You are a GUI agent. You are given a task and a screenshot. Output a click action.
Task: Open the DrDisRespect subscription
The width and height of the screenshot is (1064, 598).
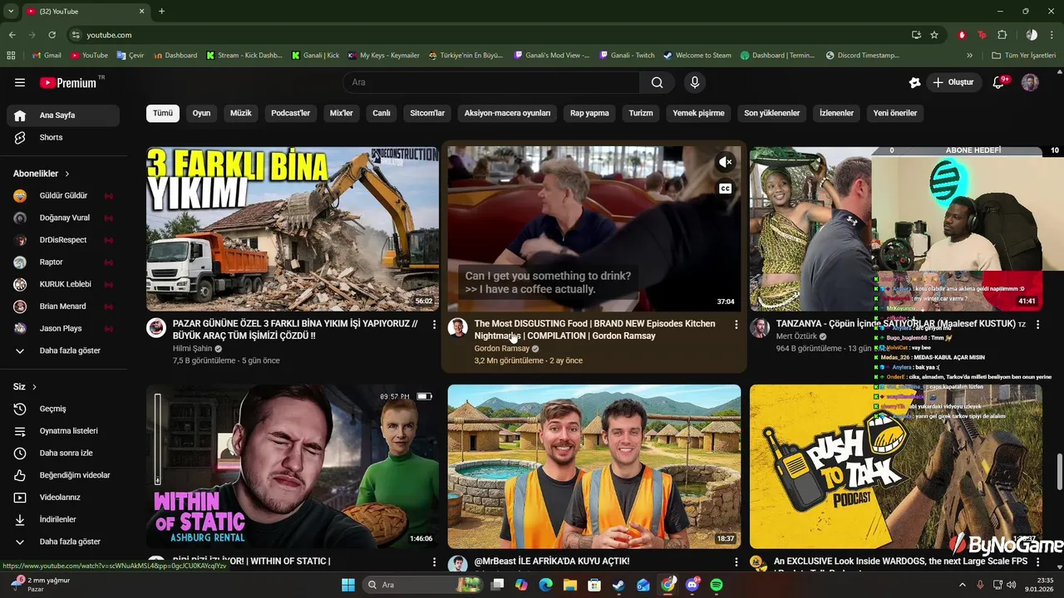(63, 240)
